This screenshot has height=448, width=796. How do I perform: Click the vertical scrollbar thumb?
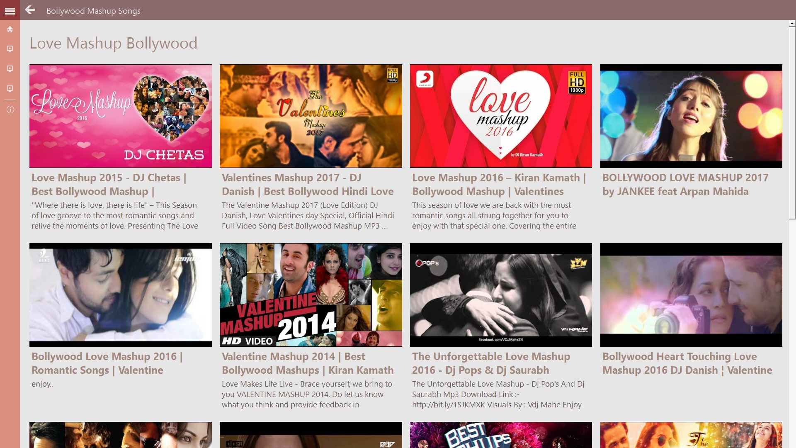pos(792,123)
